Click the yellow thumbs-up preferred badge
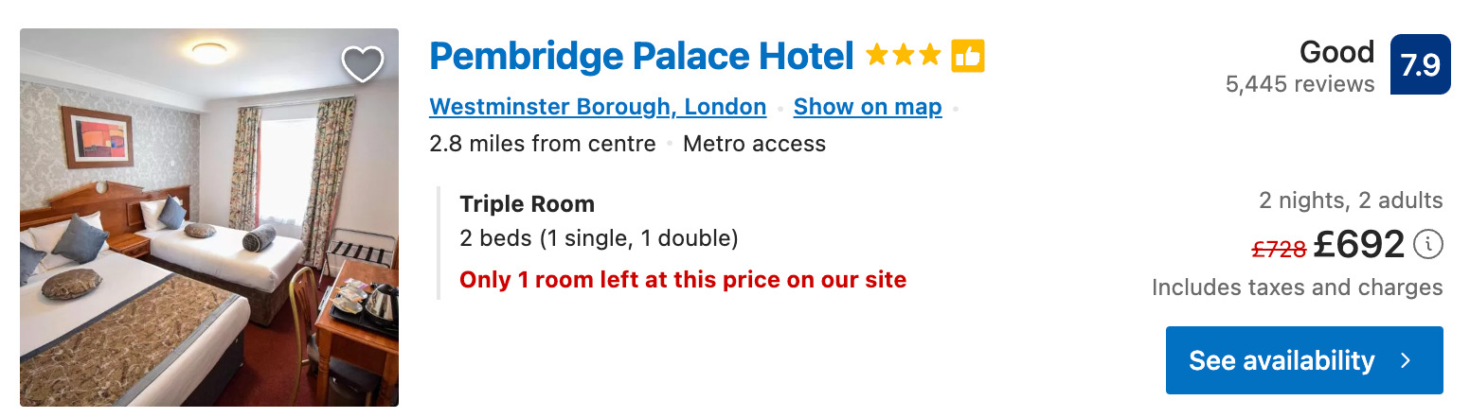This screenshot has height=418, width=1470. point(968,57)
